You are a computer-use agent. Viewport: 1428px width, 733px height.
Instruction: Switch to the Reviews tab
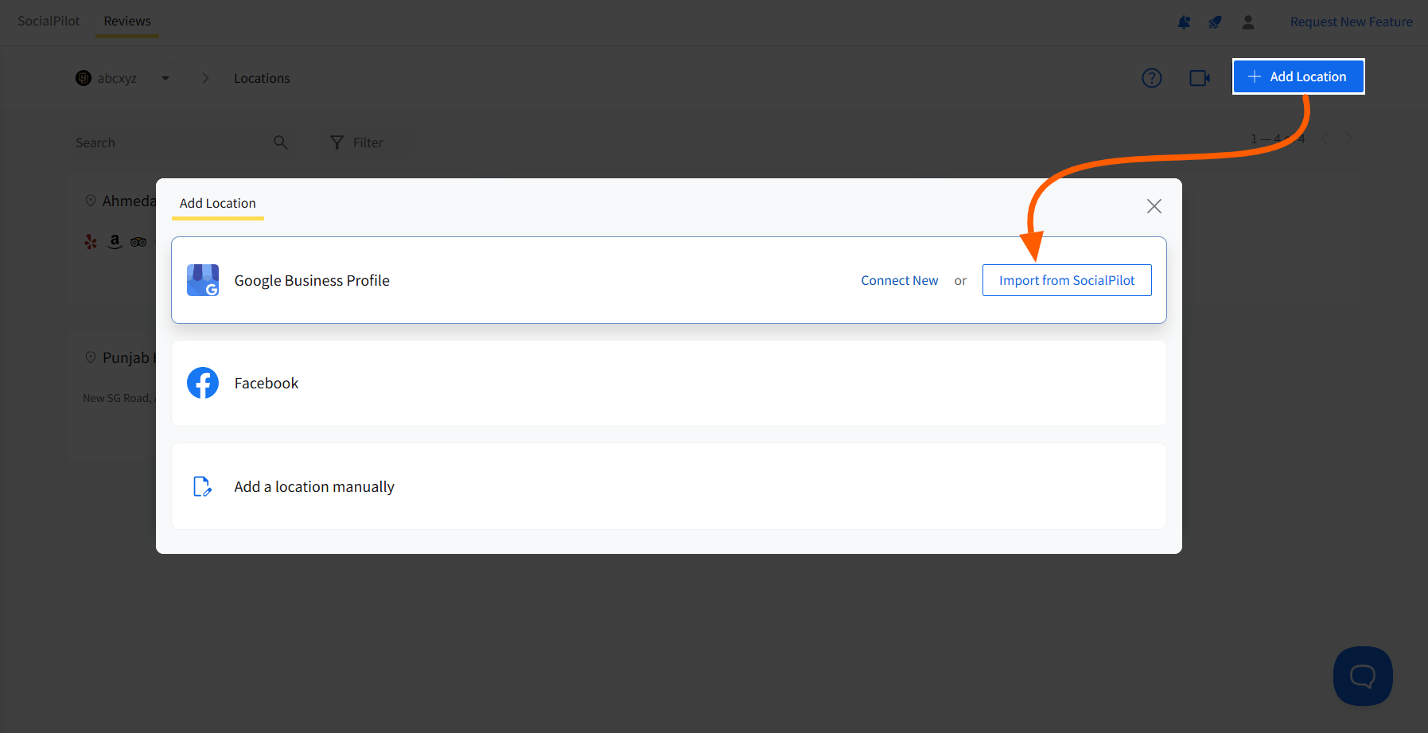pos(127,21)
